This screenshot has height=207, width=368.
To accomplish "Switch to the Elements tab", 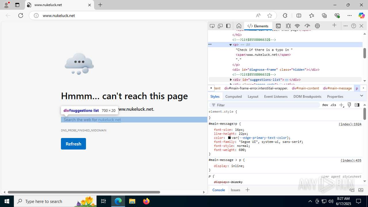I will coord(258,26).
